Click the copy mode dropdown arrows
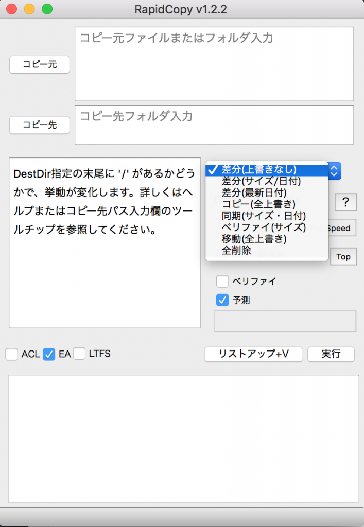This screenshot has width=364, height=527. pos(335,170)
